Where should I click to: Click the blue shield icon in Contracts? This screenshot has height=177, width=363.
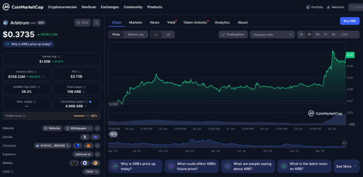click(x=77, y=146)
